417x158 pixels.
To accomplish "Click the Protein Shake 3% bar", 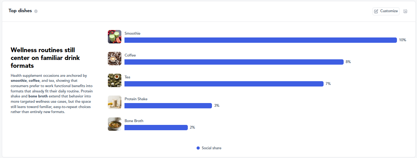I will (168, 106).
